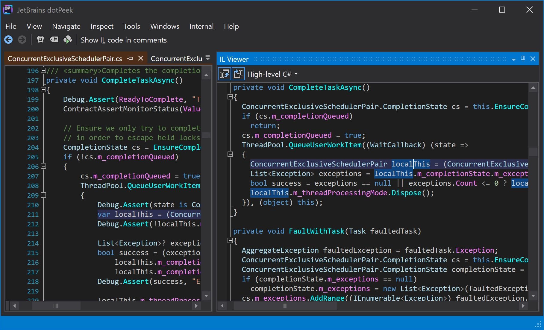Click 'return;' statement in IL Viewer
The image size is (544, 330).
click(x=265, y=126)
